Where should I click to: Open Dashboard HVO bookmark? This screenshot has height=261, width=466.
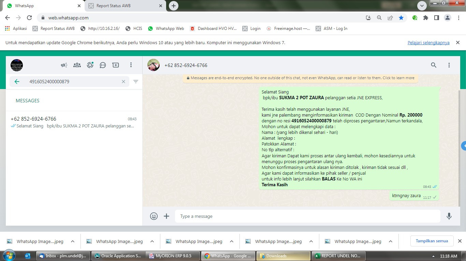[x=213, y=29]
